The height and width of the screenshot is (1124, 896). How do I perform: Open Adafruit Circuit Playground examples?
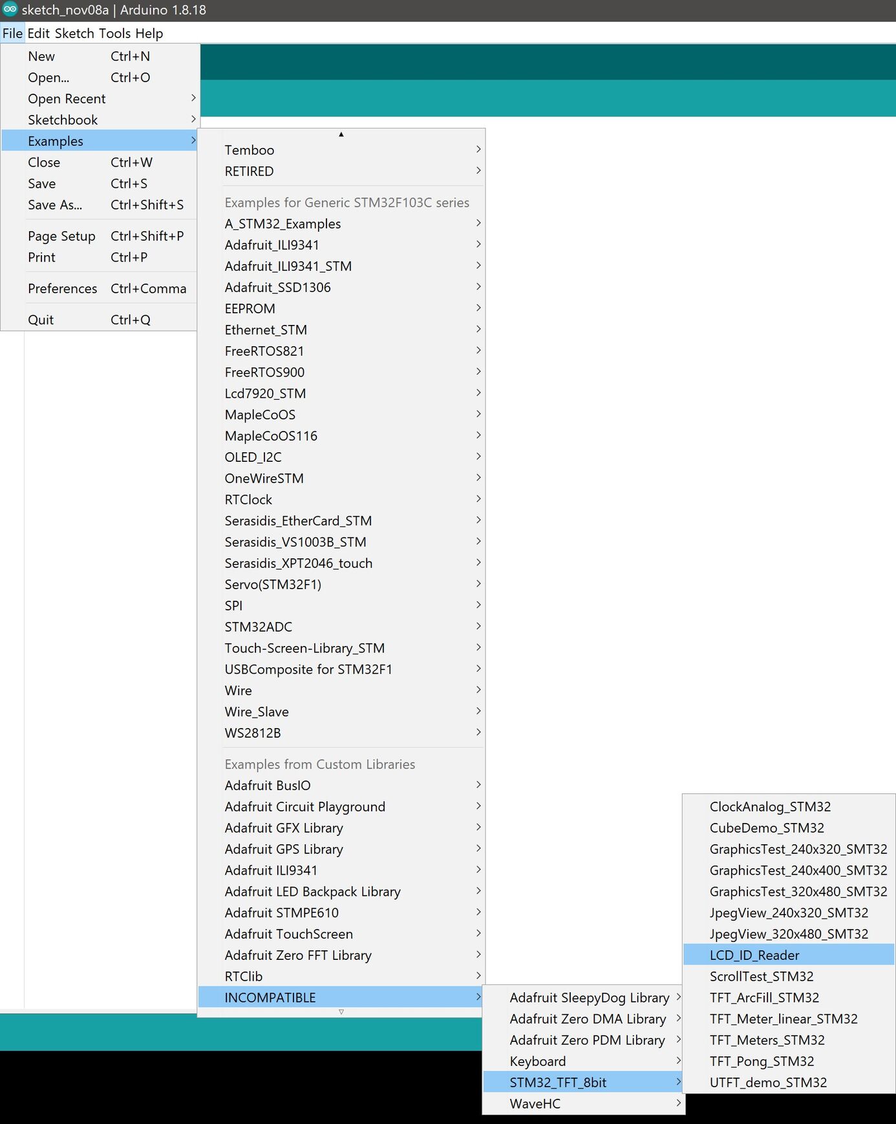coord(341,807)
